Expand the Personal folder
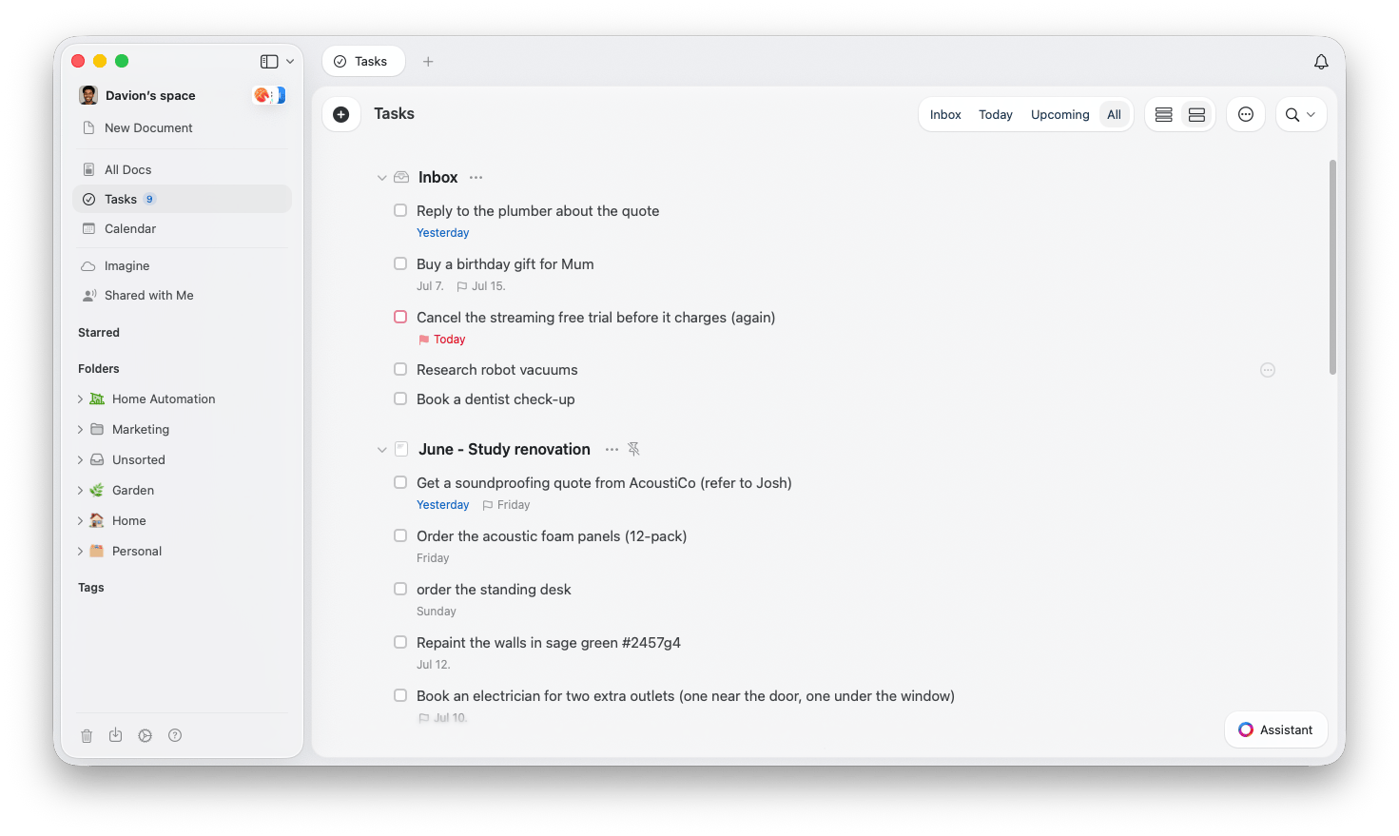 pyautogui.click(x=80, y=552)
